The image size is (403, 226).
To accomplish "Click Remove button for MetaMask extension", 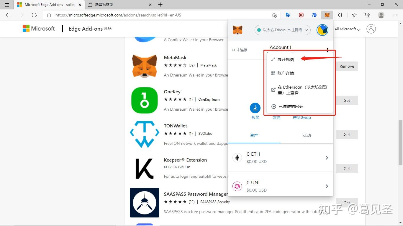I will point(347,66).
